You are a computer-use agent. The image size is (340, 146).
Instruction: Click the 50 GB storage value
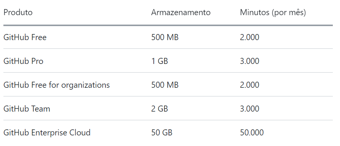(x=162, y=132)
